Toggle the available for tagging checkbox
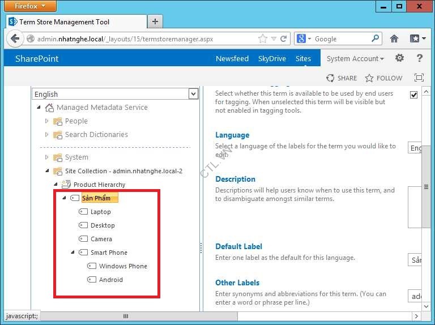Image resolution: width=435 pixels, height=325 pixels. pos(414,95)
